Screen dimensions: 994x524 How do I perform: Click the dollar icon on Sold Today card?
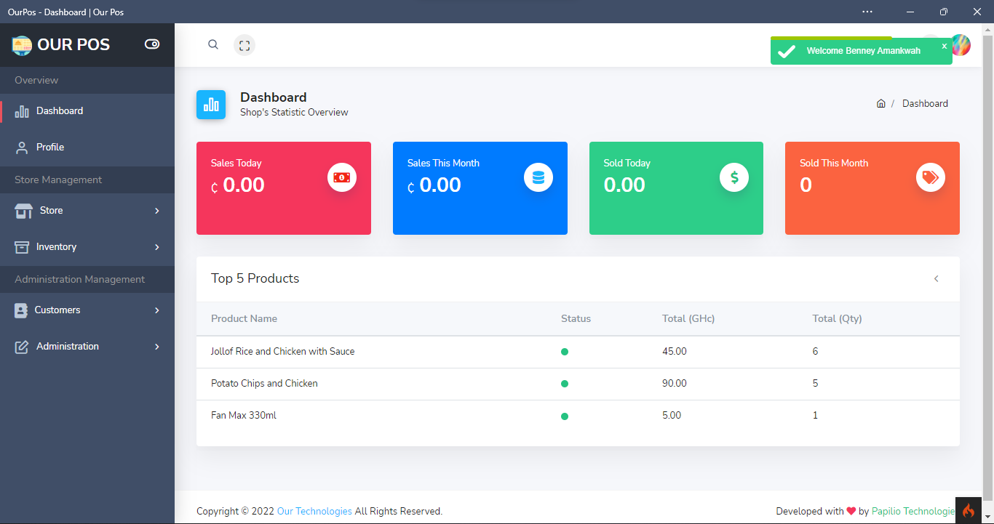[734, 177]
